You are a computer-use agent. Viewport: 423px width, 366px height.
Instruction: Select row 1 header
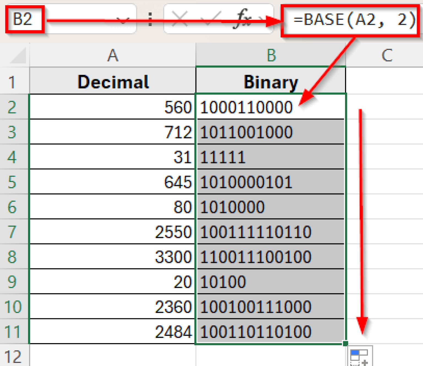12,82
